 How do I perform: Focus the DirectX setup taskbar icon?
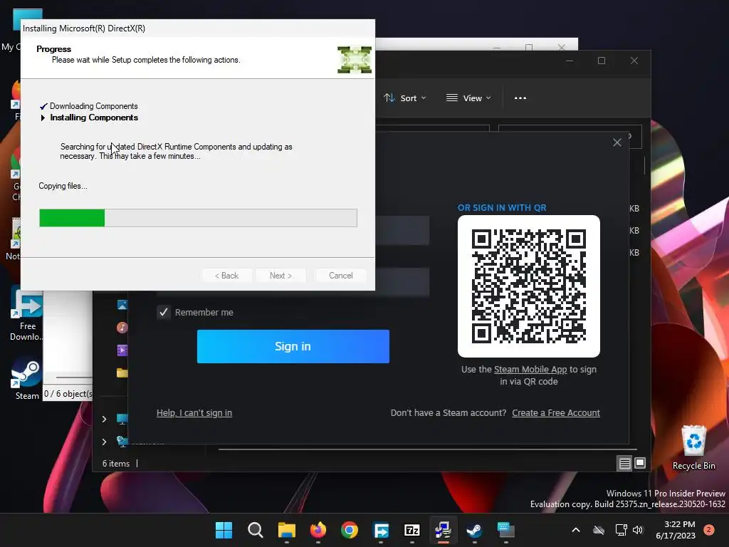coord(443,530)
